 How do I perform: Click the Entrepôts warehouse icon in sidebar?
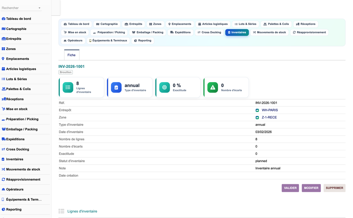coord(4,39)
